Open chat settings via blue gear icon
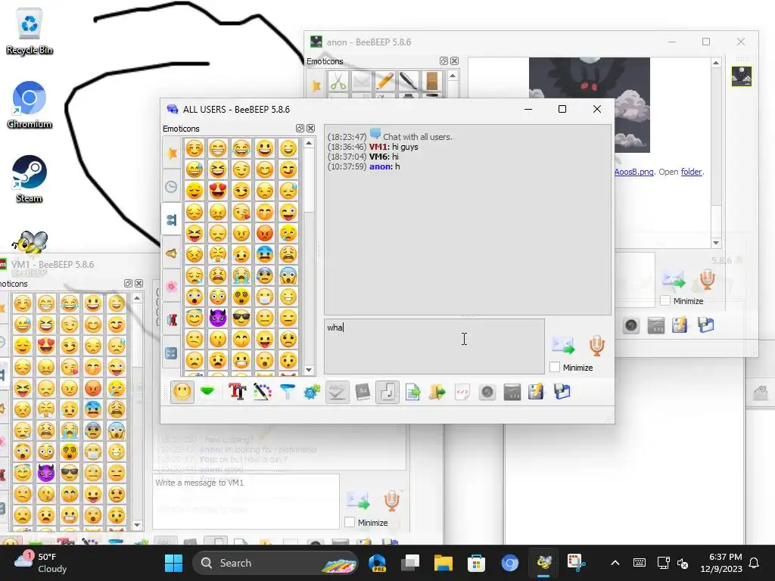The image size is (775, 581). point(313,392)
